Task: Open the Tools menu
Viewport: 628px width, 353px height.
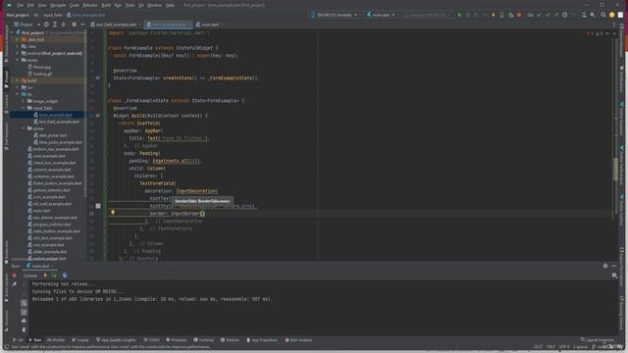Action: (x=130, y=5)
